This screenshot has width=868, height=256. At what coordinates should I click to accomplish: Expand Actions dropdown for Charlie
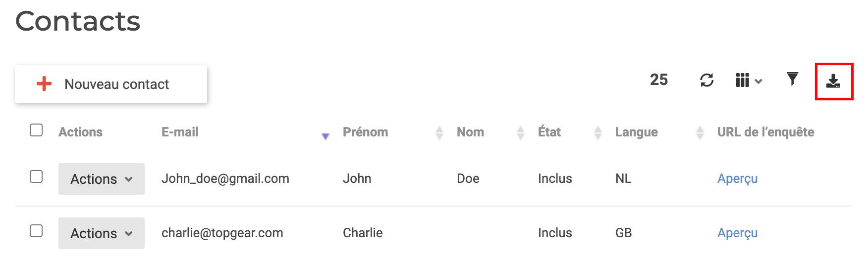(x=102, y=233)
